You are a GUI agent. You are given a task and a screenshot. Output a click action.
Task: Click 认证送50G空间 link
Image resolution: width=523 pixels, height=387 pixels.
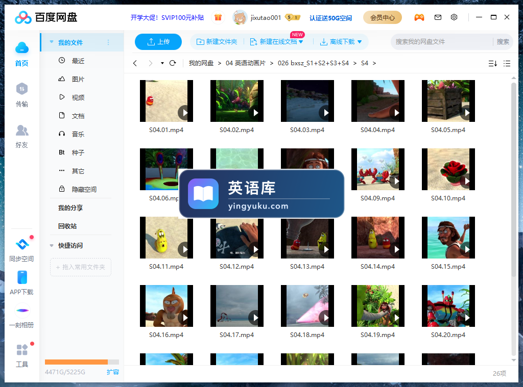[x=330, y=18]
